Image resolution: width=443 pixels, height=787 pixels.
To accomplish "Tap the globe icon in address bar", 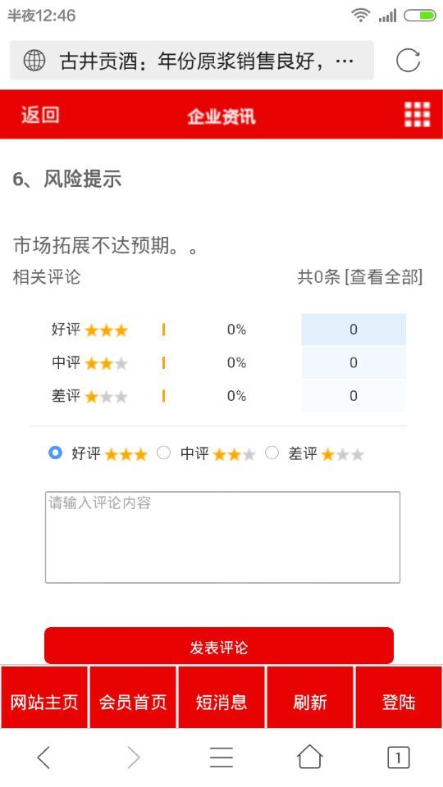I will (x=34, y=61).
